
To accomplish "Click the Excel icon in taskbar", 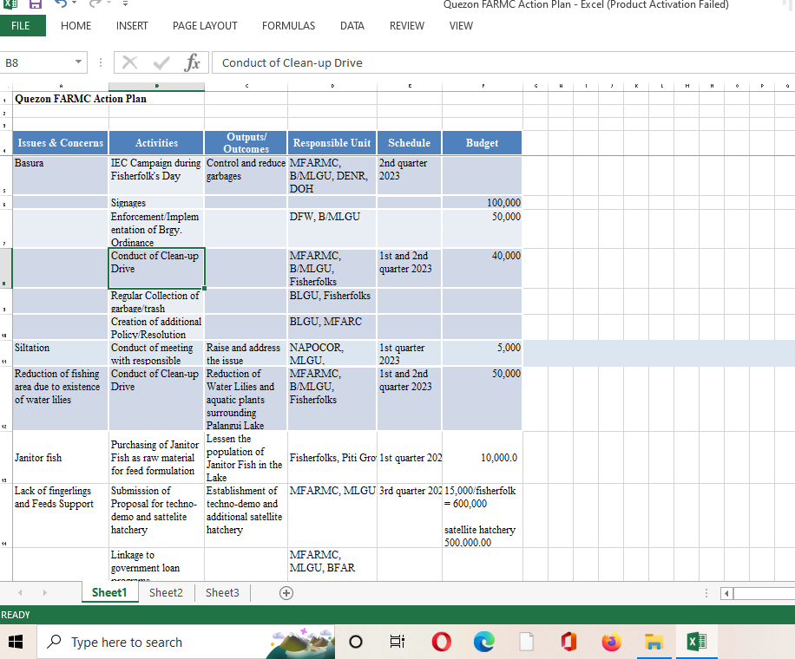I will click(697, 642).
